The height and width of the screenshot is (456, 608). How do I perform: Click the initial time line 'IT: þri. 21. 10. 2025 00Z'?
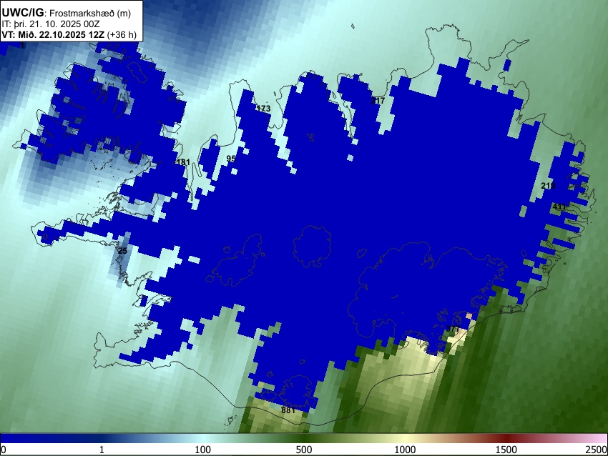point(51,24)
